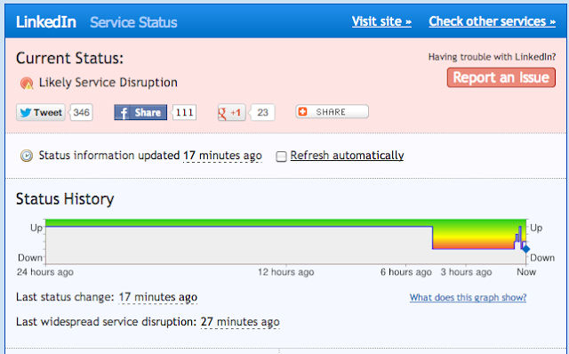Viewport: 569px width, 354px height.
Task: Open the Visit site link
Action: [381, 21]
